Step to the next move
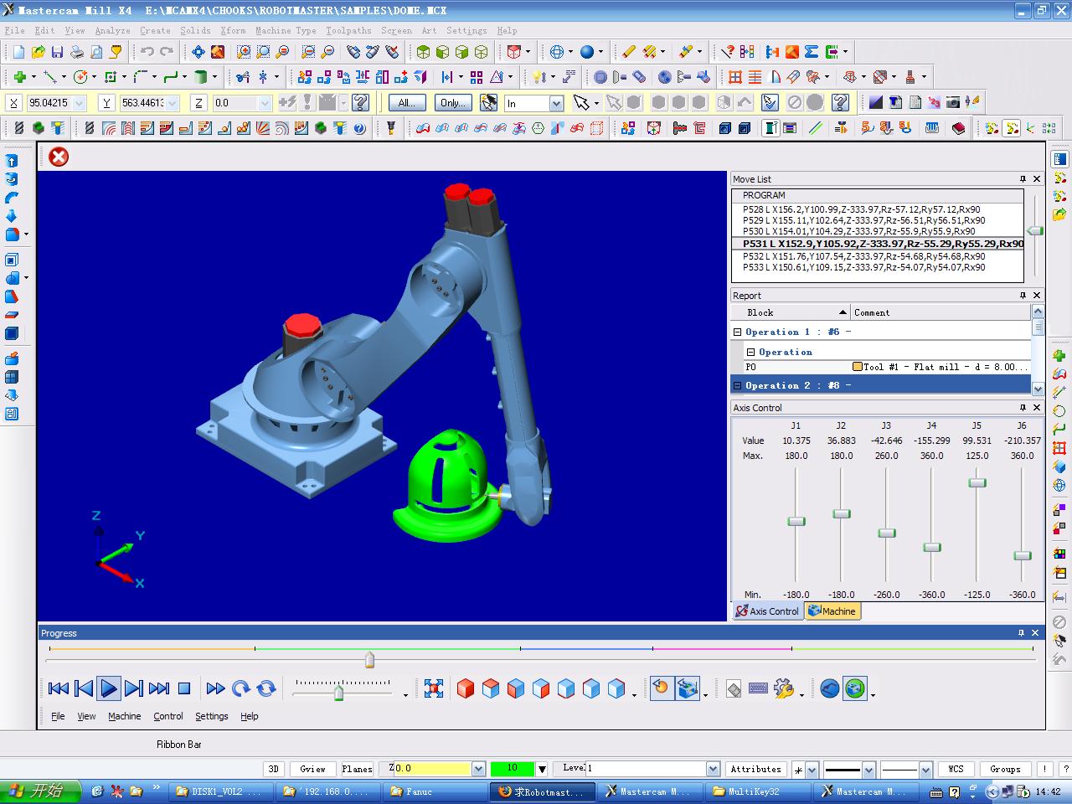This screenshot has width=1072, height=804. (x=133, y=688)
